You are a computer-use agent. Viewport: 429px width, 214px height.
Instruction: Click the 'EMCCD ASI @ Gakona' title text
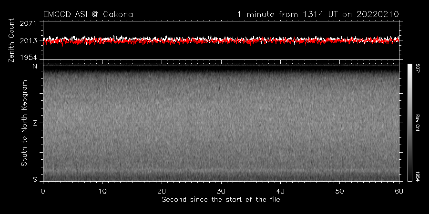(x=88, y=14)
